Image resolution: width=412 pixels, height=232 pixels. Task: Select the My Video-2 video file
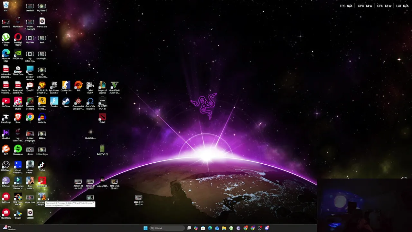(x=42, y=8)
